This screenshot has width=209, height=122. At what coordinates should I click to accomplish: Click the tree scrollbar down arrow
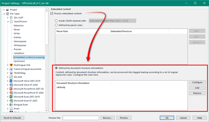[x=47, y=111]
